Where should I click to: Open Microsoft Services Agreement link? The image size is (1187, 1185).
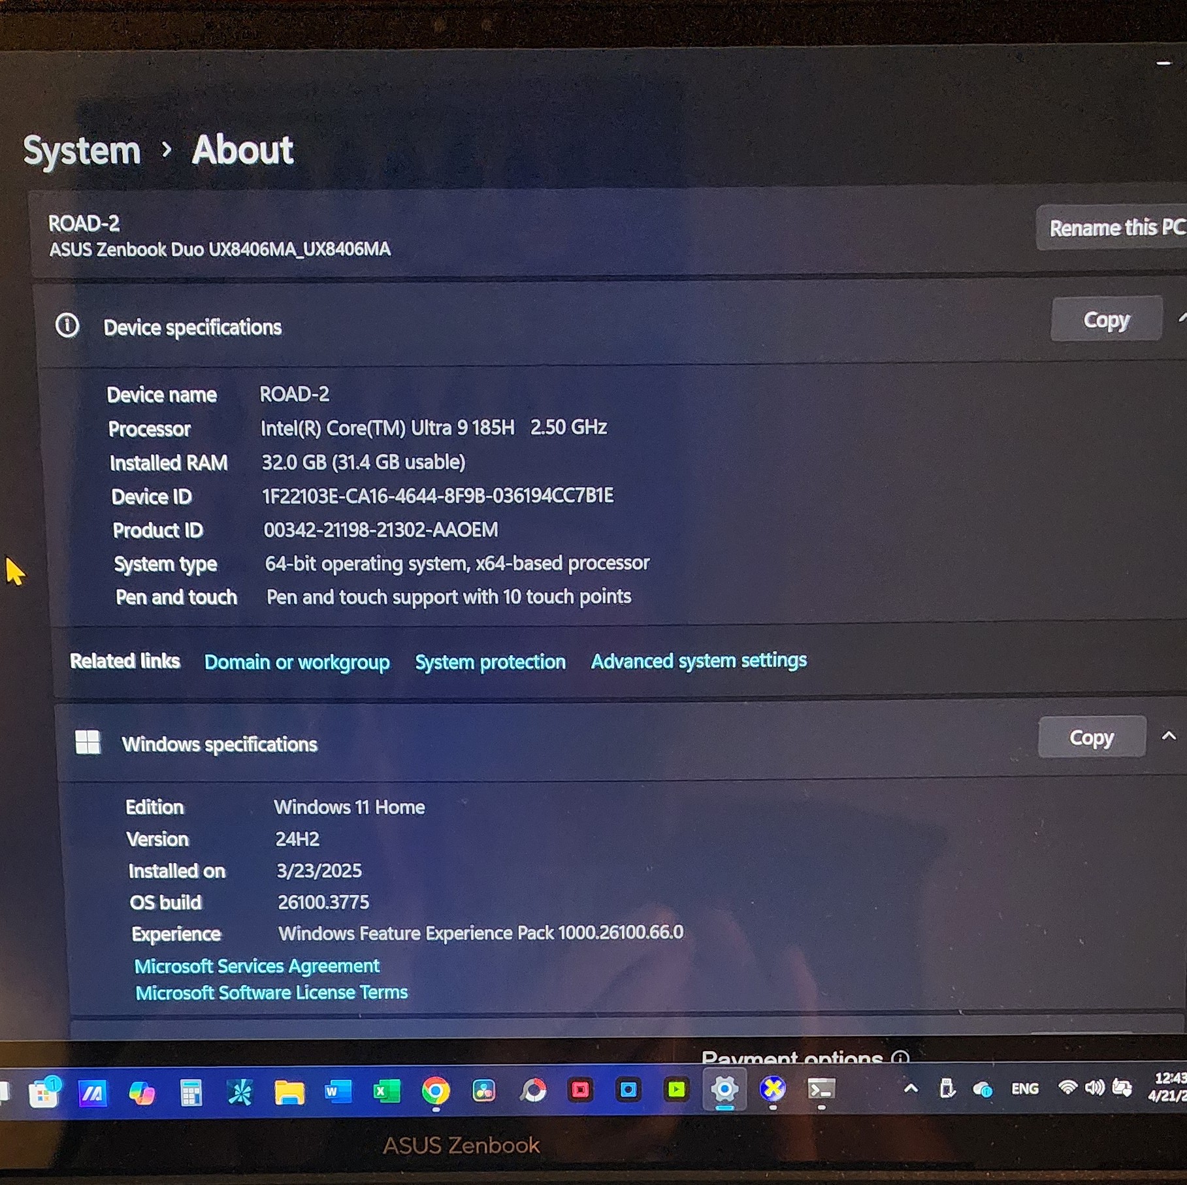coord(257,966)
